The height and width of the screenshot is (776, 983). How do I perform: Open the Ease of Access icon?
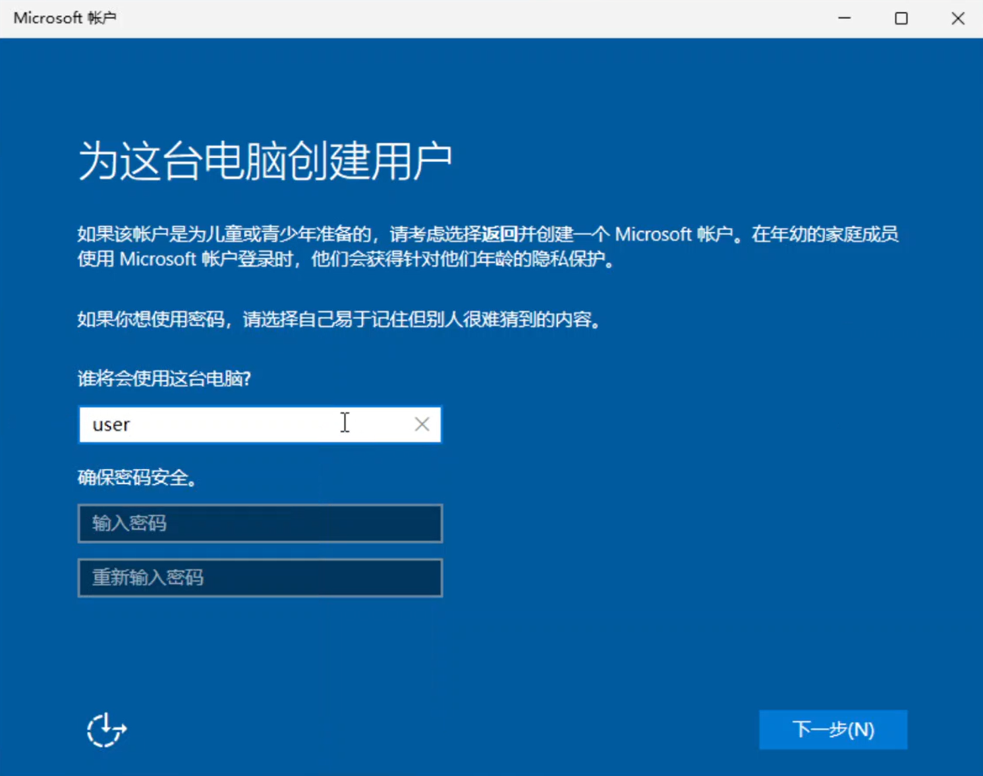click(x=106, y=730)
